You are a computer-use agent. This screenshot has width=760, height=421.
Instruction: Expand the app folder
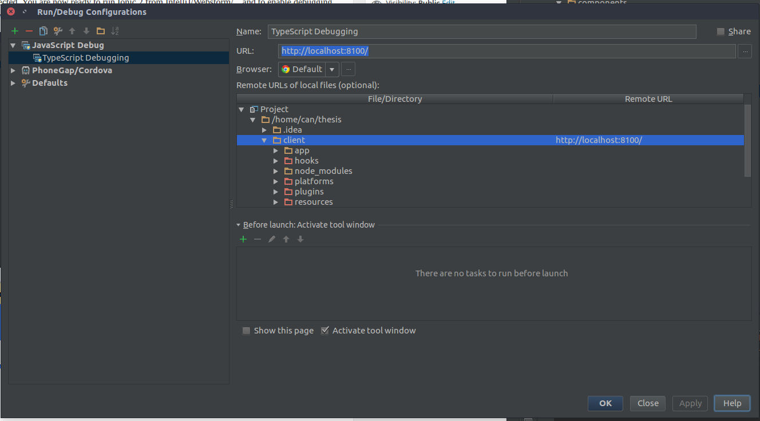[276, 150]
